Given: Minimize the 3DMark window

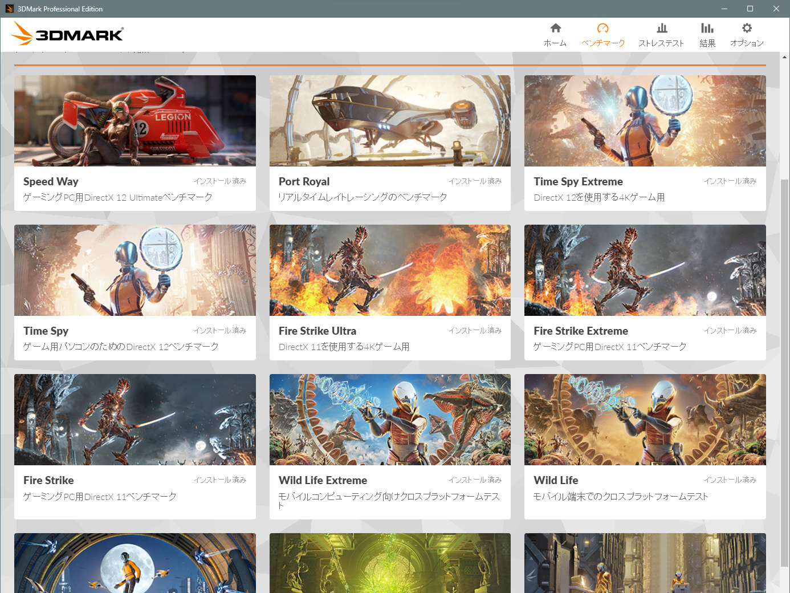Looking at the screenshot, I should (x=724, y=9).
